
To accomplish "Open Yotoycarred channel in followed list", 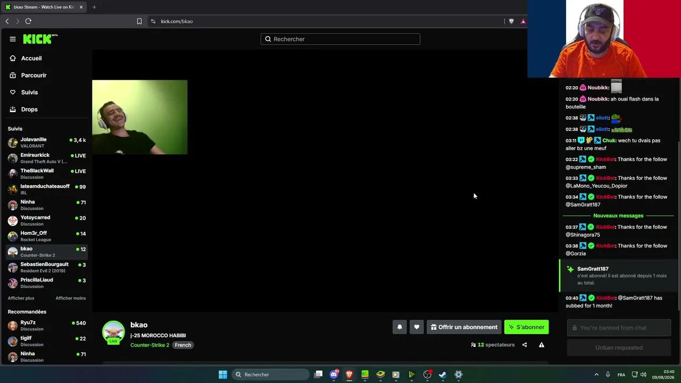I will tap(47, 220).
